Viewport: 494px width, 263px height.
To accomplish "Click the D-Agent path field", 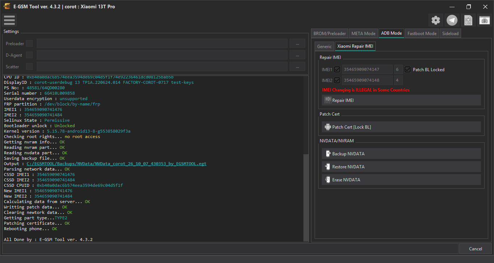I will [162, 55].
